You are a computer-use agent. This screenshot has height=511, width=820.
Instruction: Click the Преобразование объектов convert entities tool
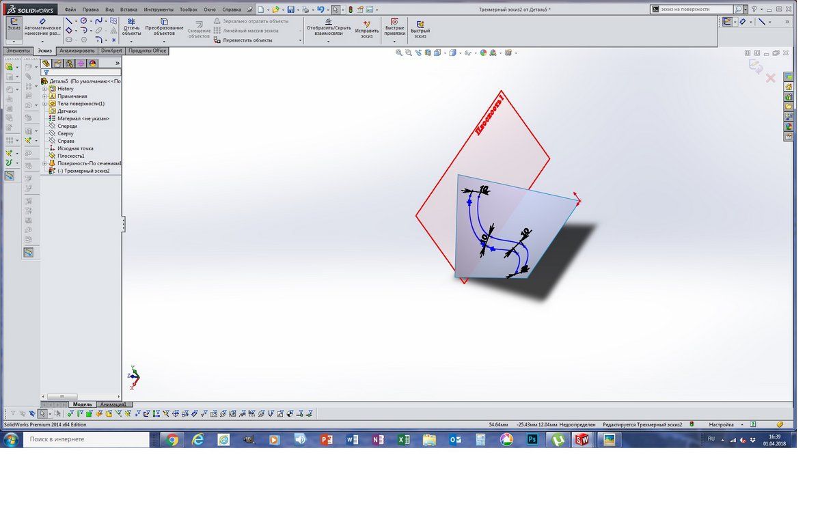(x=164, y=27)
